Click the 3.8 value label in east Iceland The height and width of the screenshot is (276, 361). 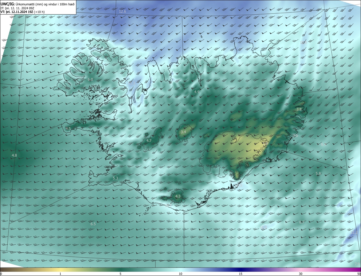[299, 109]
